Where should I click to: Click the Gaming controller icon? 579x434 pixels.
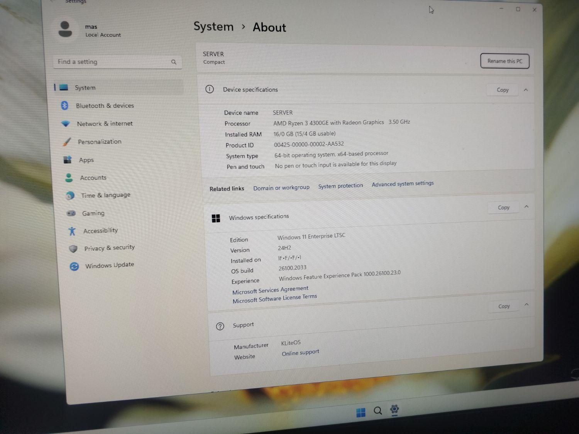coord(71,213)
